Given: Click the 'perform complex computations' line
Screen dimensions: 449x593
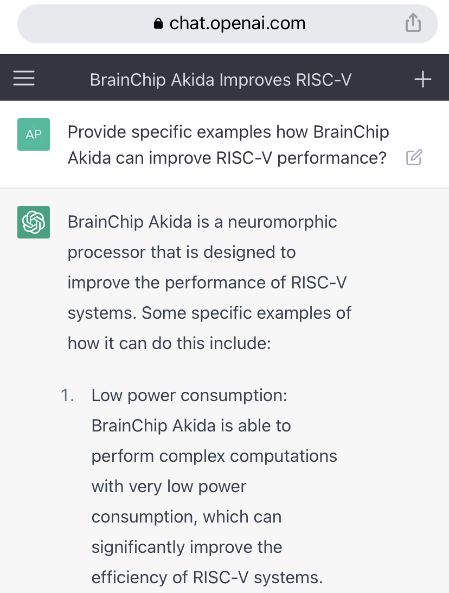Looking at the screenshot, I should [214, 456].
